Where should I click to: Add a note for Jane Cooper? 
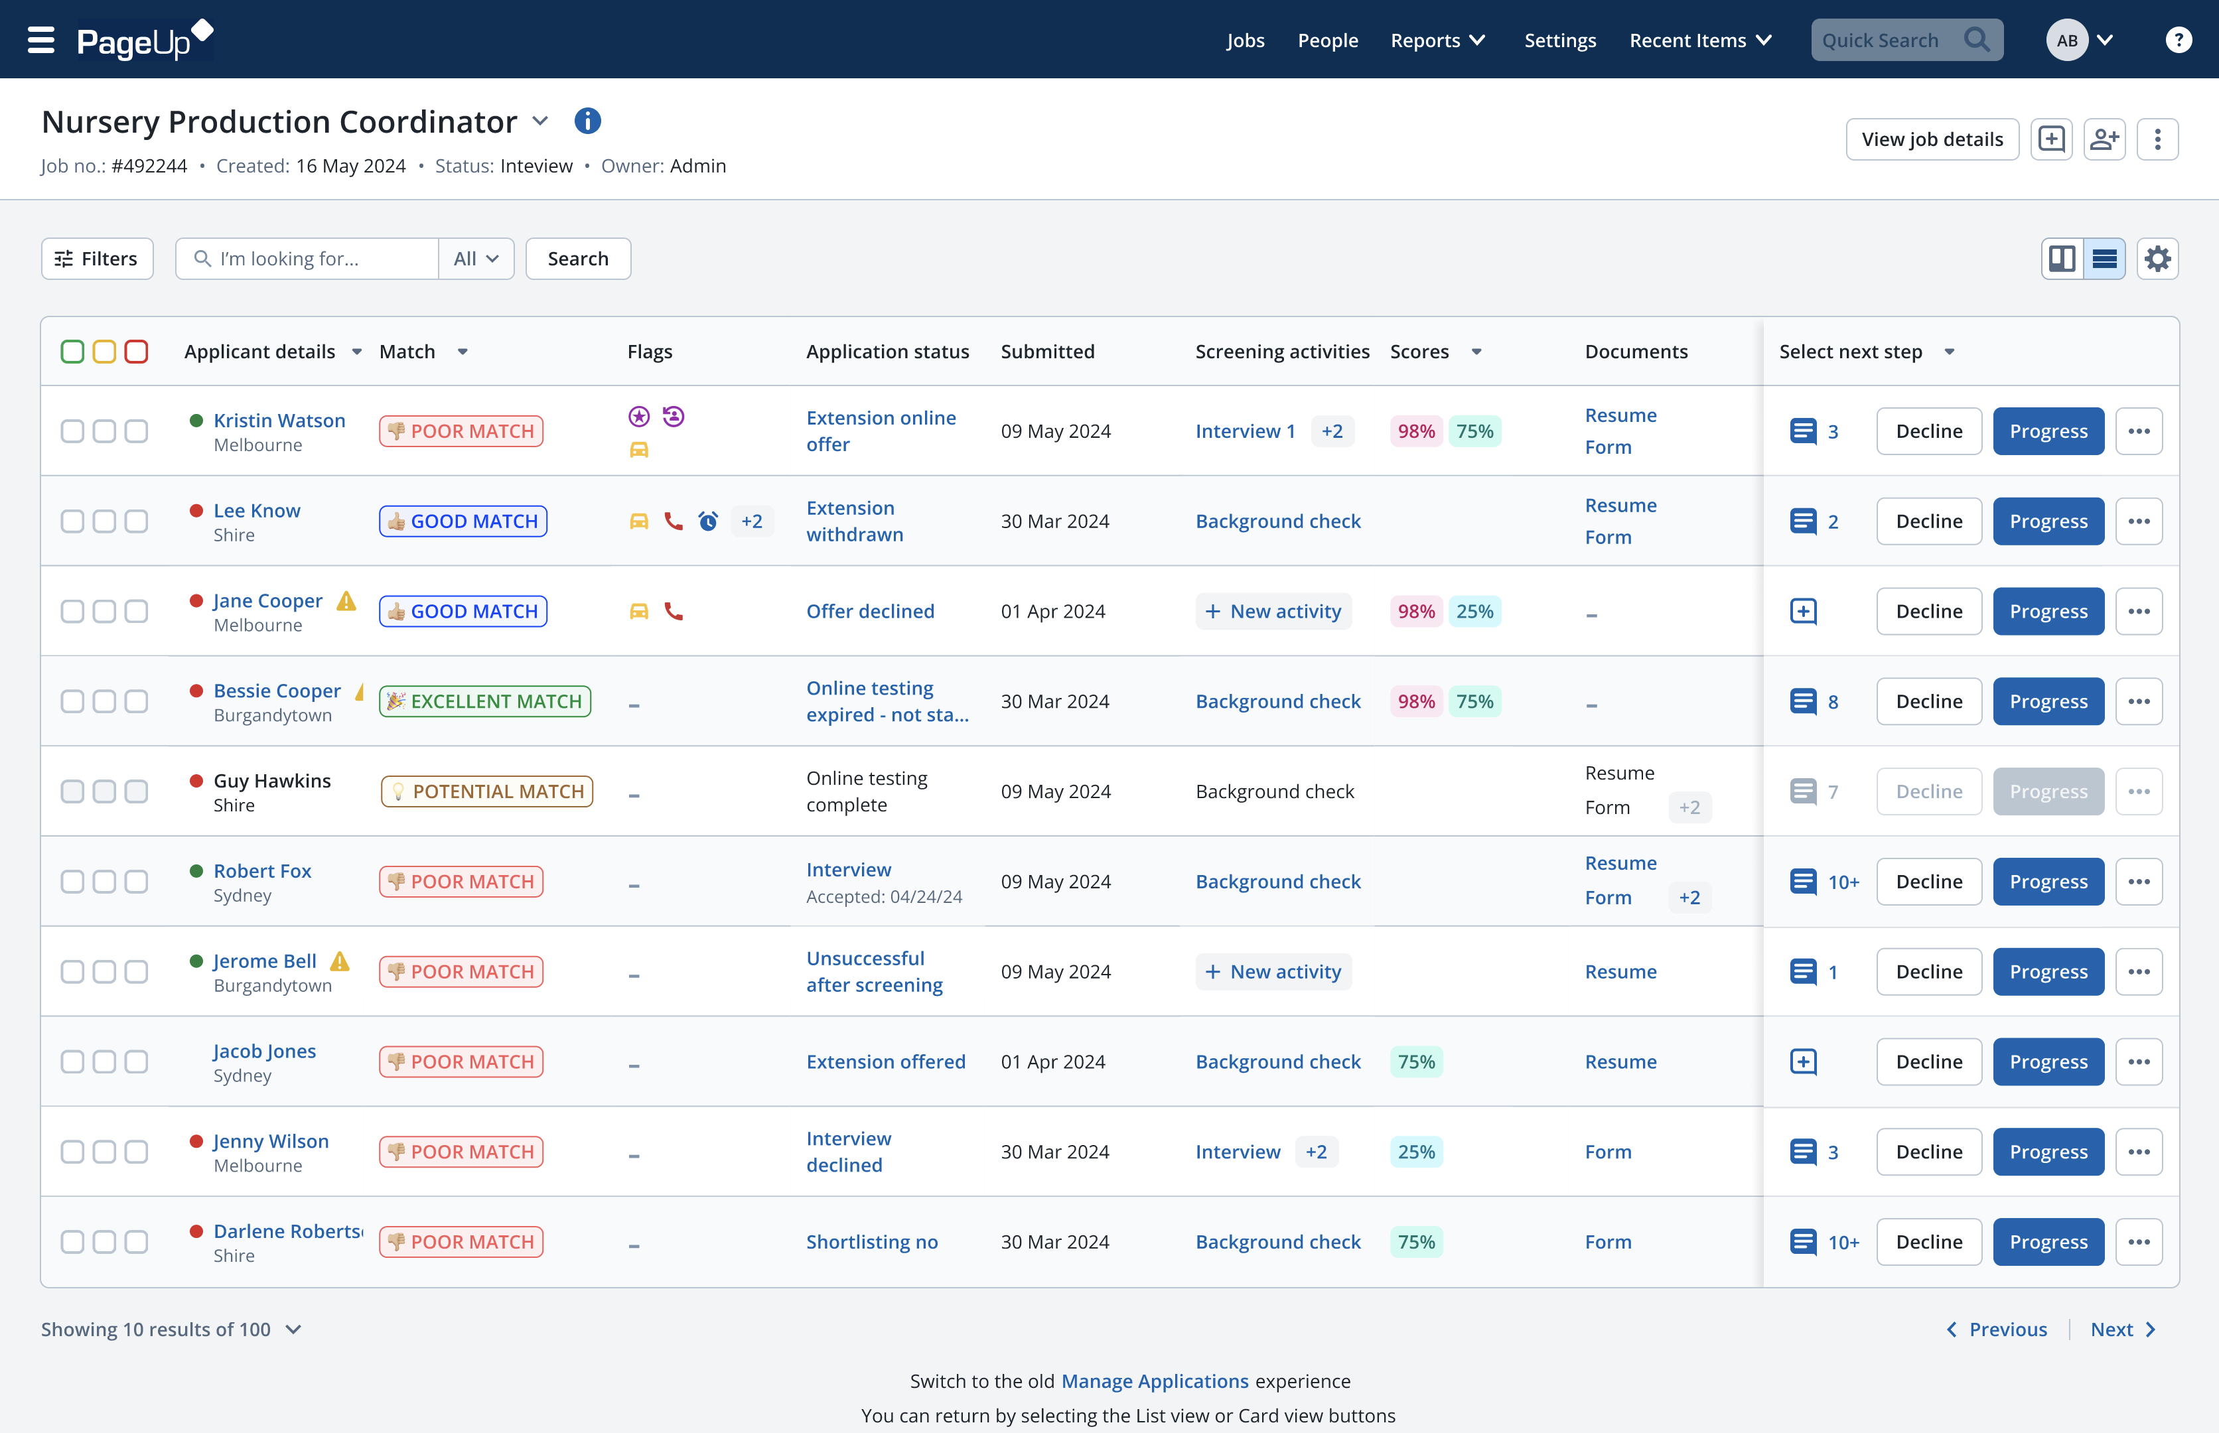click(1803, 612)
